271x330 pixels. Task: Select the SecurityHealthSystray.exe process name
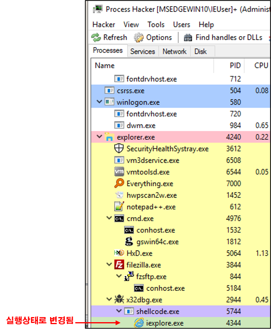pyautogui.click(x=167, y=149)
